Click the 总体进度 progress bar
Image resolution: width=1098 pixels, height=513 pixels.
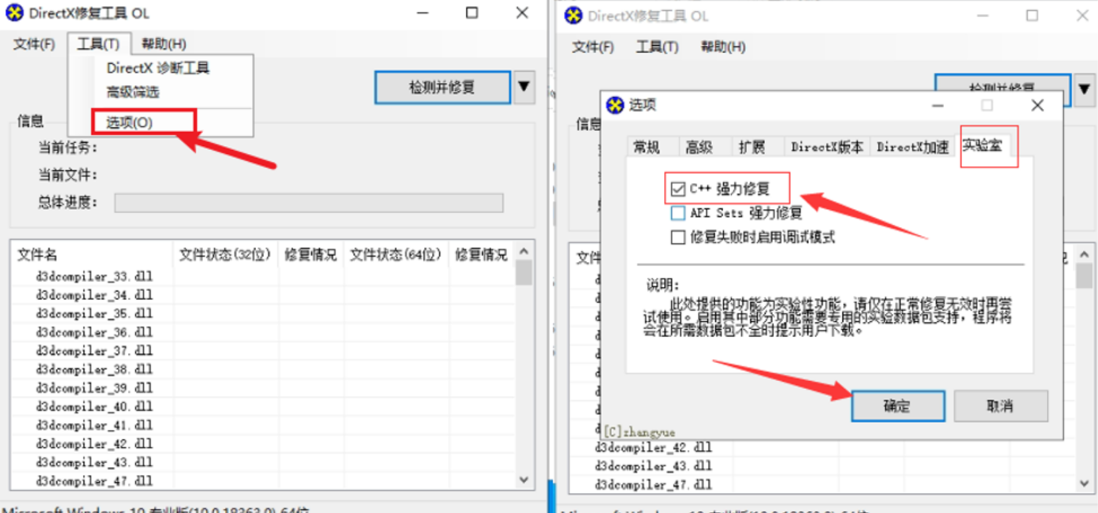click(x=309, y=203)
